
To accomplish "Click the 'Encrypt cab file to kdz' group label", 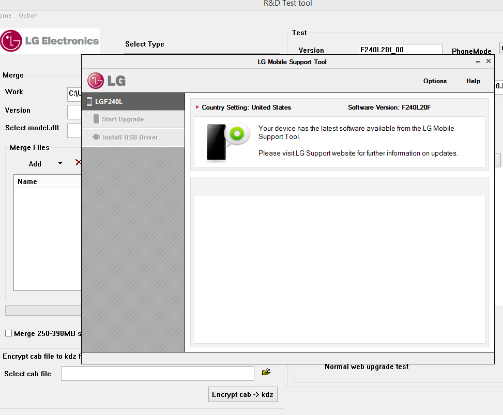I will (42, 356).
